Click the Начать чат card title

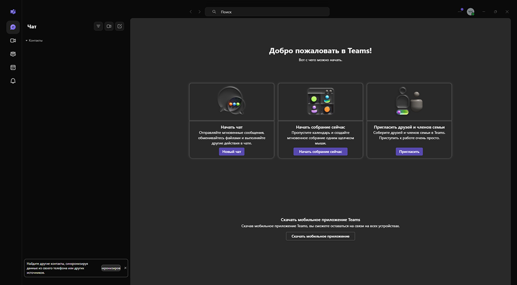(x=232, y=127)
